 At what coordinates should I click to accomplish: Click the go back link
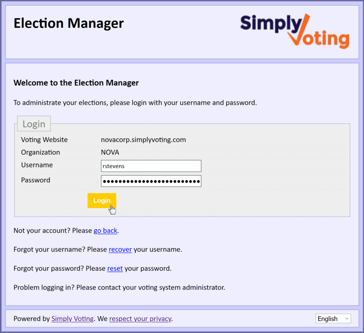click(105, 230)
